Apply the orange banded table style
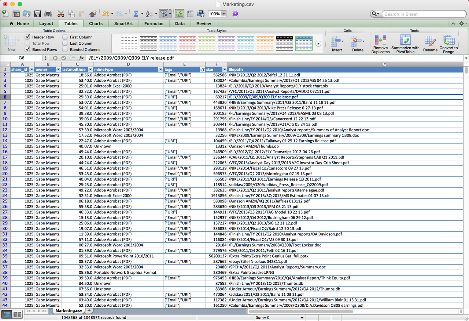The width and height of the screenshot is (469, 321). (x=265, y=44)
